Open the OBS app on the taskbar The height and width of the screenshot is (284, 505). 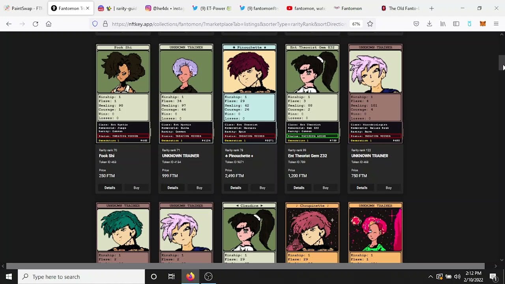click(x=208, y=277)
